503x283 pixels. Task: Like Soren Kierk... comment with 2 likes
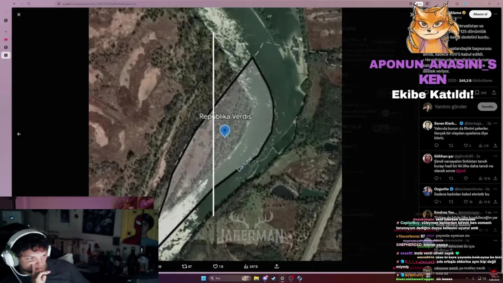click(467, 146)
